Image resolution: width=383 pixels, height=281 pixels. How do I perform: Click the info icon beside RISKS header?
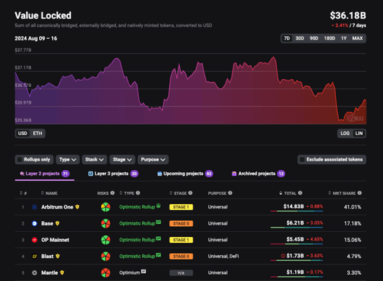point(112,193)
